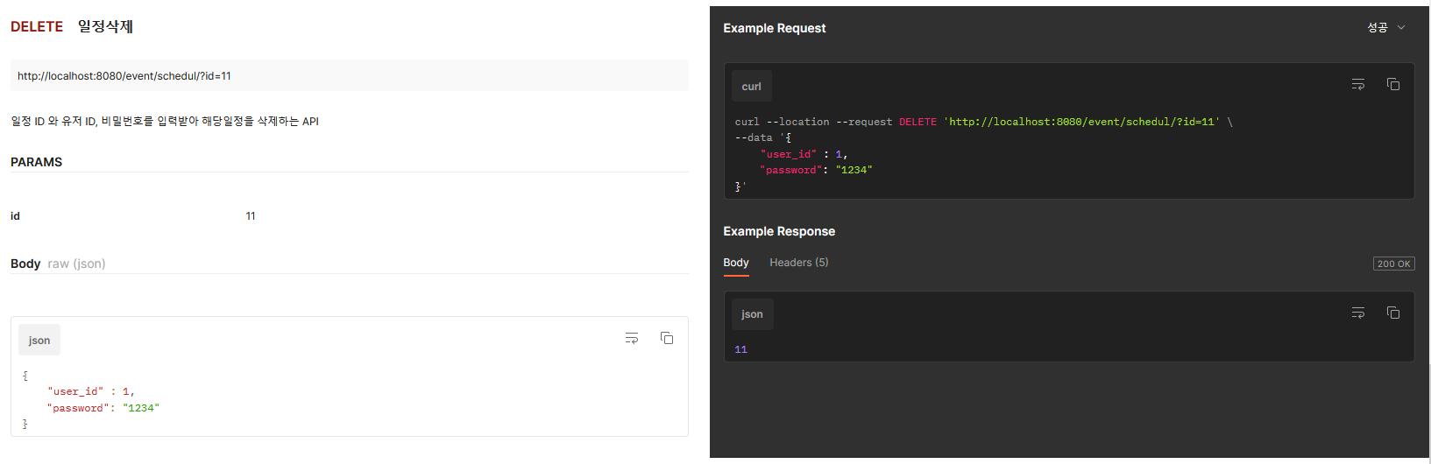1431x464 pixels.
Task: Click the DELETE method label
Action: tap(37, 27)
